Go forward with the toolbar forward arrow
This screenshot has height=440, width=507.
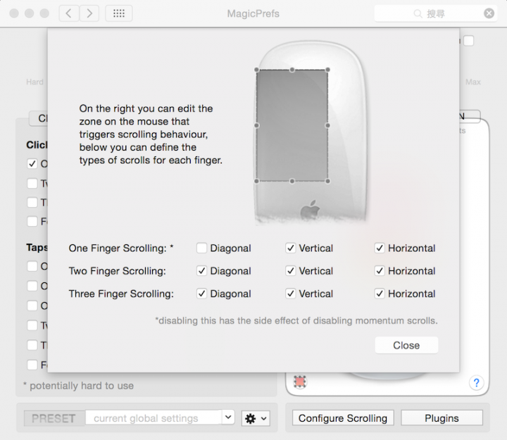[x=89, y=13]
